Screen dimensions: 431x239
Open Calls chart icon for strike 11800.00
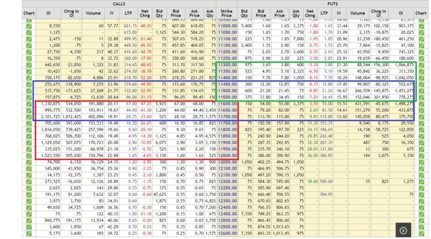click(x=29, y=130)
